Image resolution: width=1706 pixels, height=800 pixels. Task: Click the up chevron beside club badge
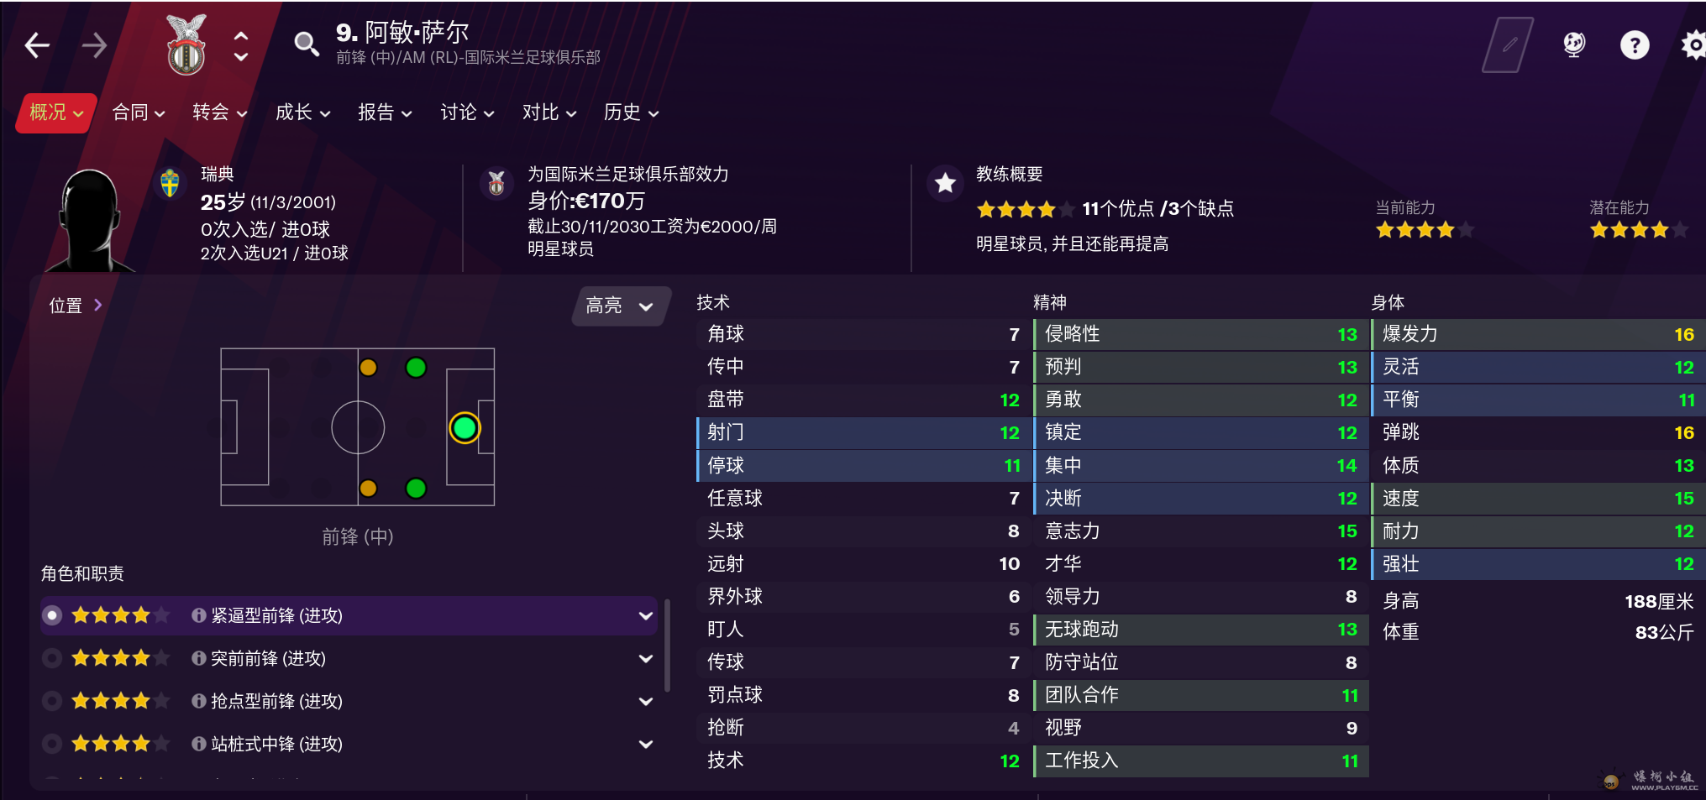pyautogui.click(x=241, y=36)
